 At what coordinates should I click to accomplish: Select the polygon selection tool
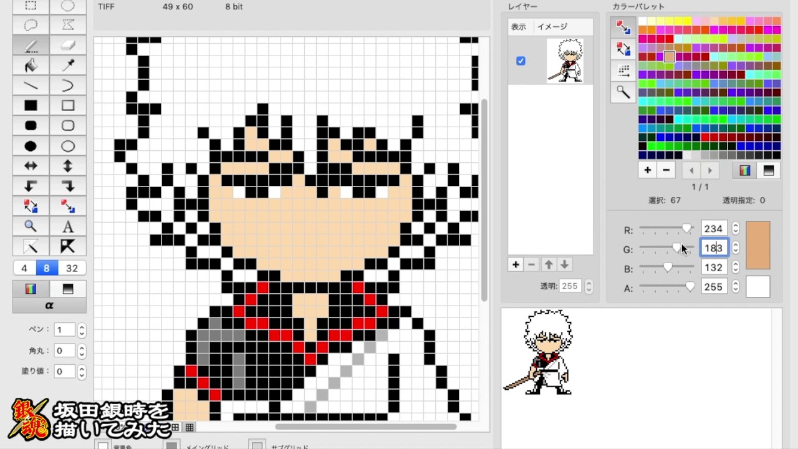68,25
